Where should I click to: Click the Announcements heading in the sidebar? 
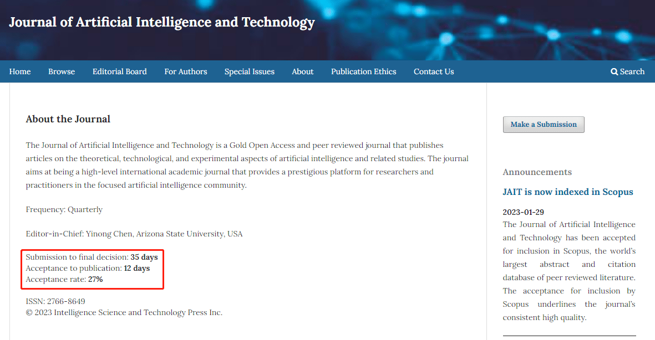coord(537,172)
